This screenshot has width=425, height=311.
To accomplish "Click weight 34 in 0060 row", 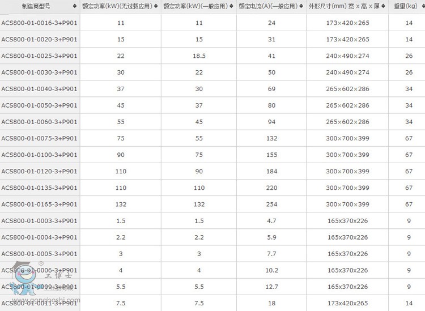I will (x=409, y=122).
